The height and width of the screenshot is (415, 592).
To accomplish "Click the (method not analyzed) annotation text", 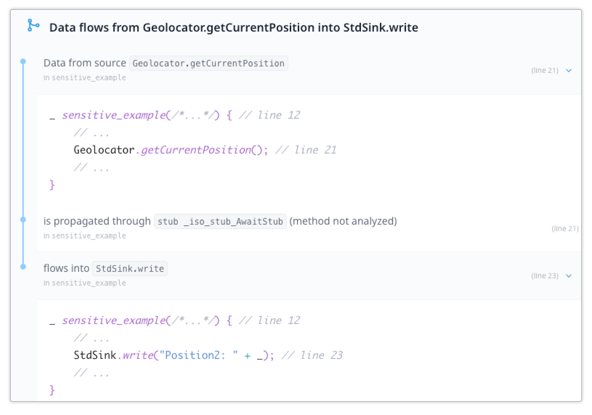I will pos(343,221).
